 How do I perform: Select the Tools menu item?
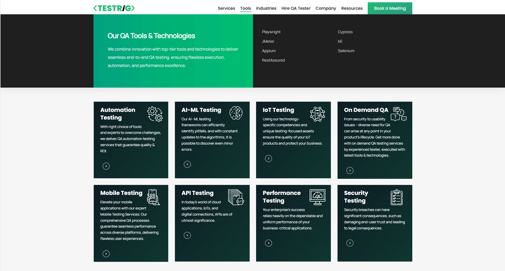pos(246,8)
